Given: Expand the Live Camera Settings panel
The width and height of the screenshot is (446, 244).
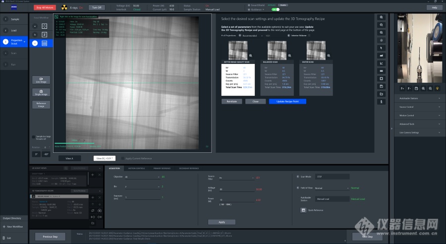Looking at the screenshot, I should 420,132.
